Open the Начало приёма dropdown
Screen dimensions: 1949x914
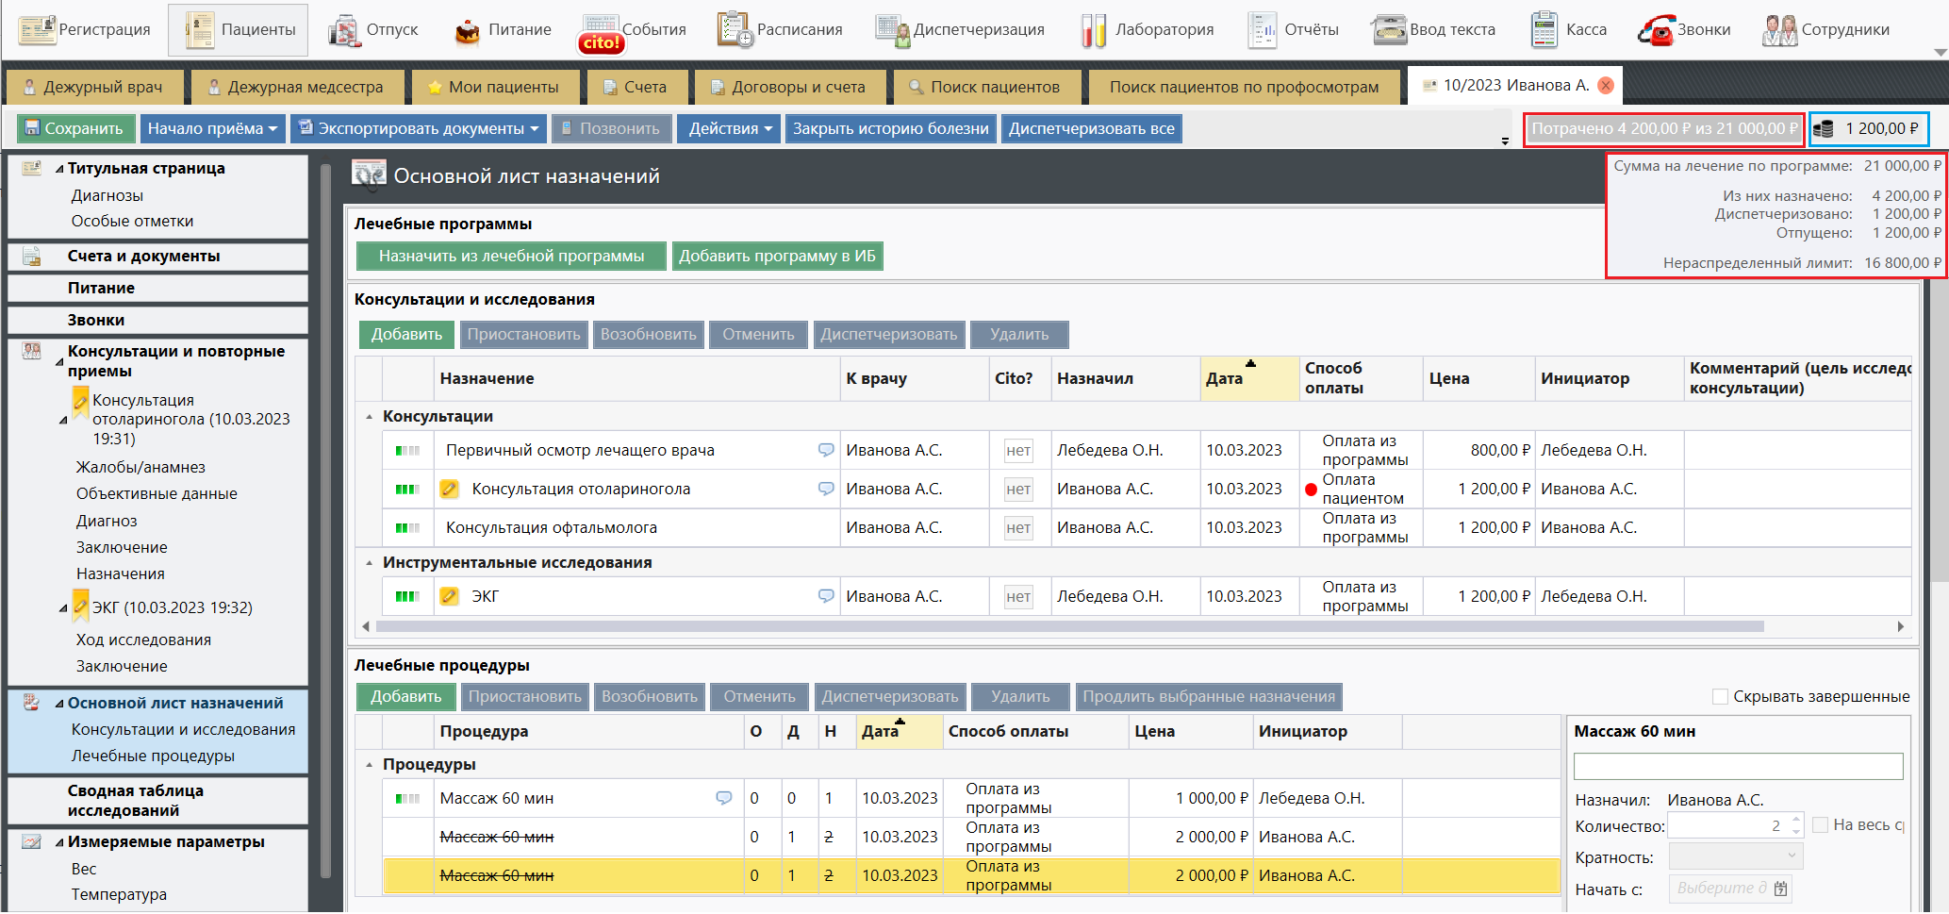pyautogui.click(x=212, y=129)
